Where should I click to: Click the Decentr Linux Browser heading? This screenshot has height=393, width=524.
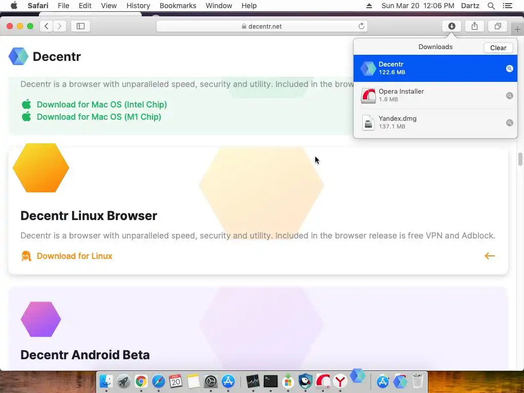pos(89,216)
